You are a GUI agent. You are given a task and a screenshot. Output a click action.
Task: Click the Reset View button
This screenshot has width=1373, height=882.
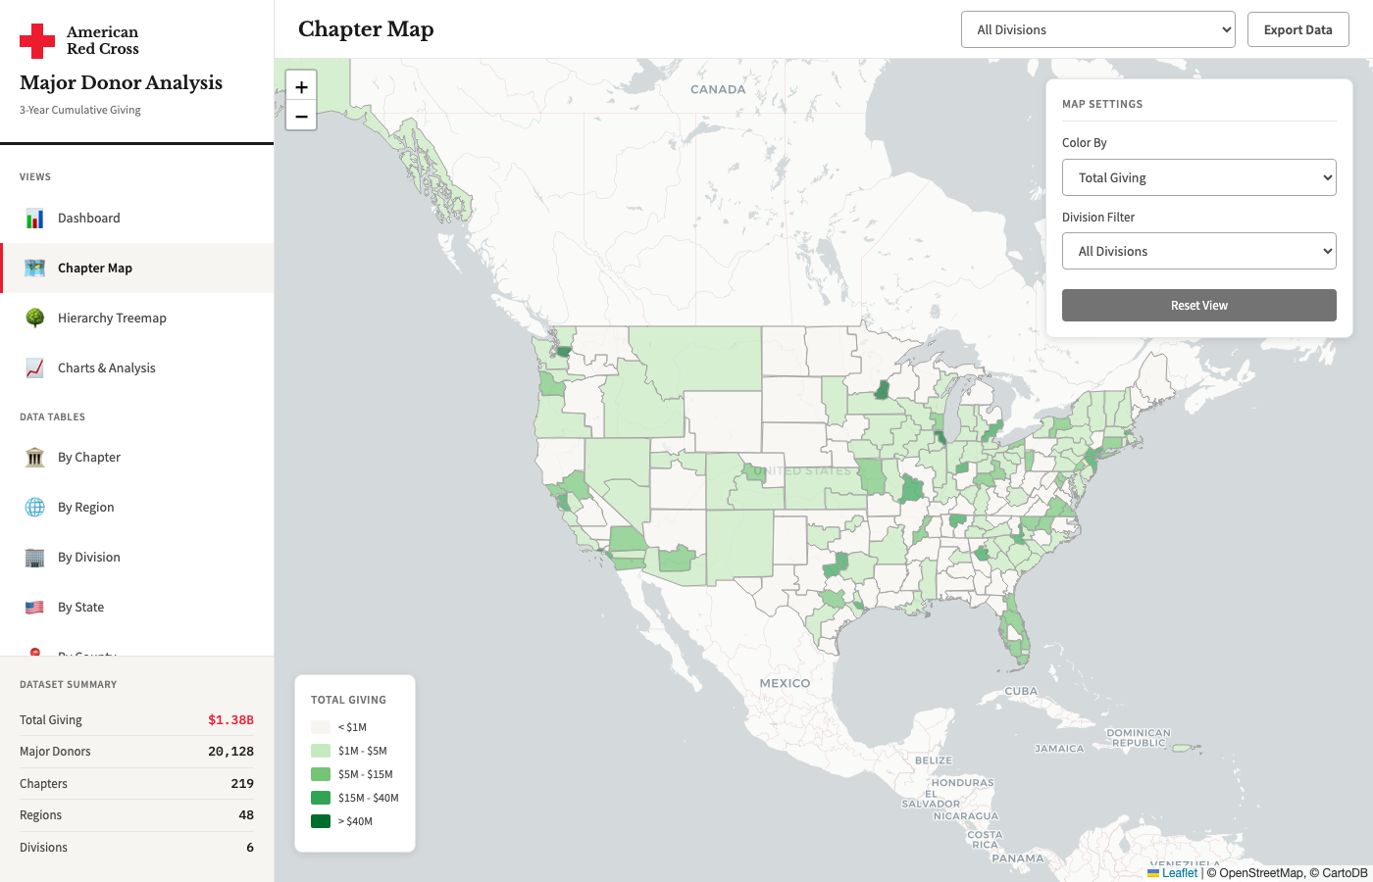tap(1198, 305)
